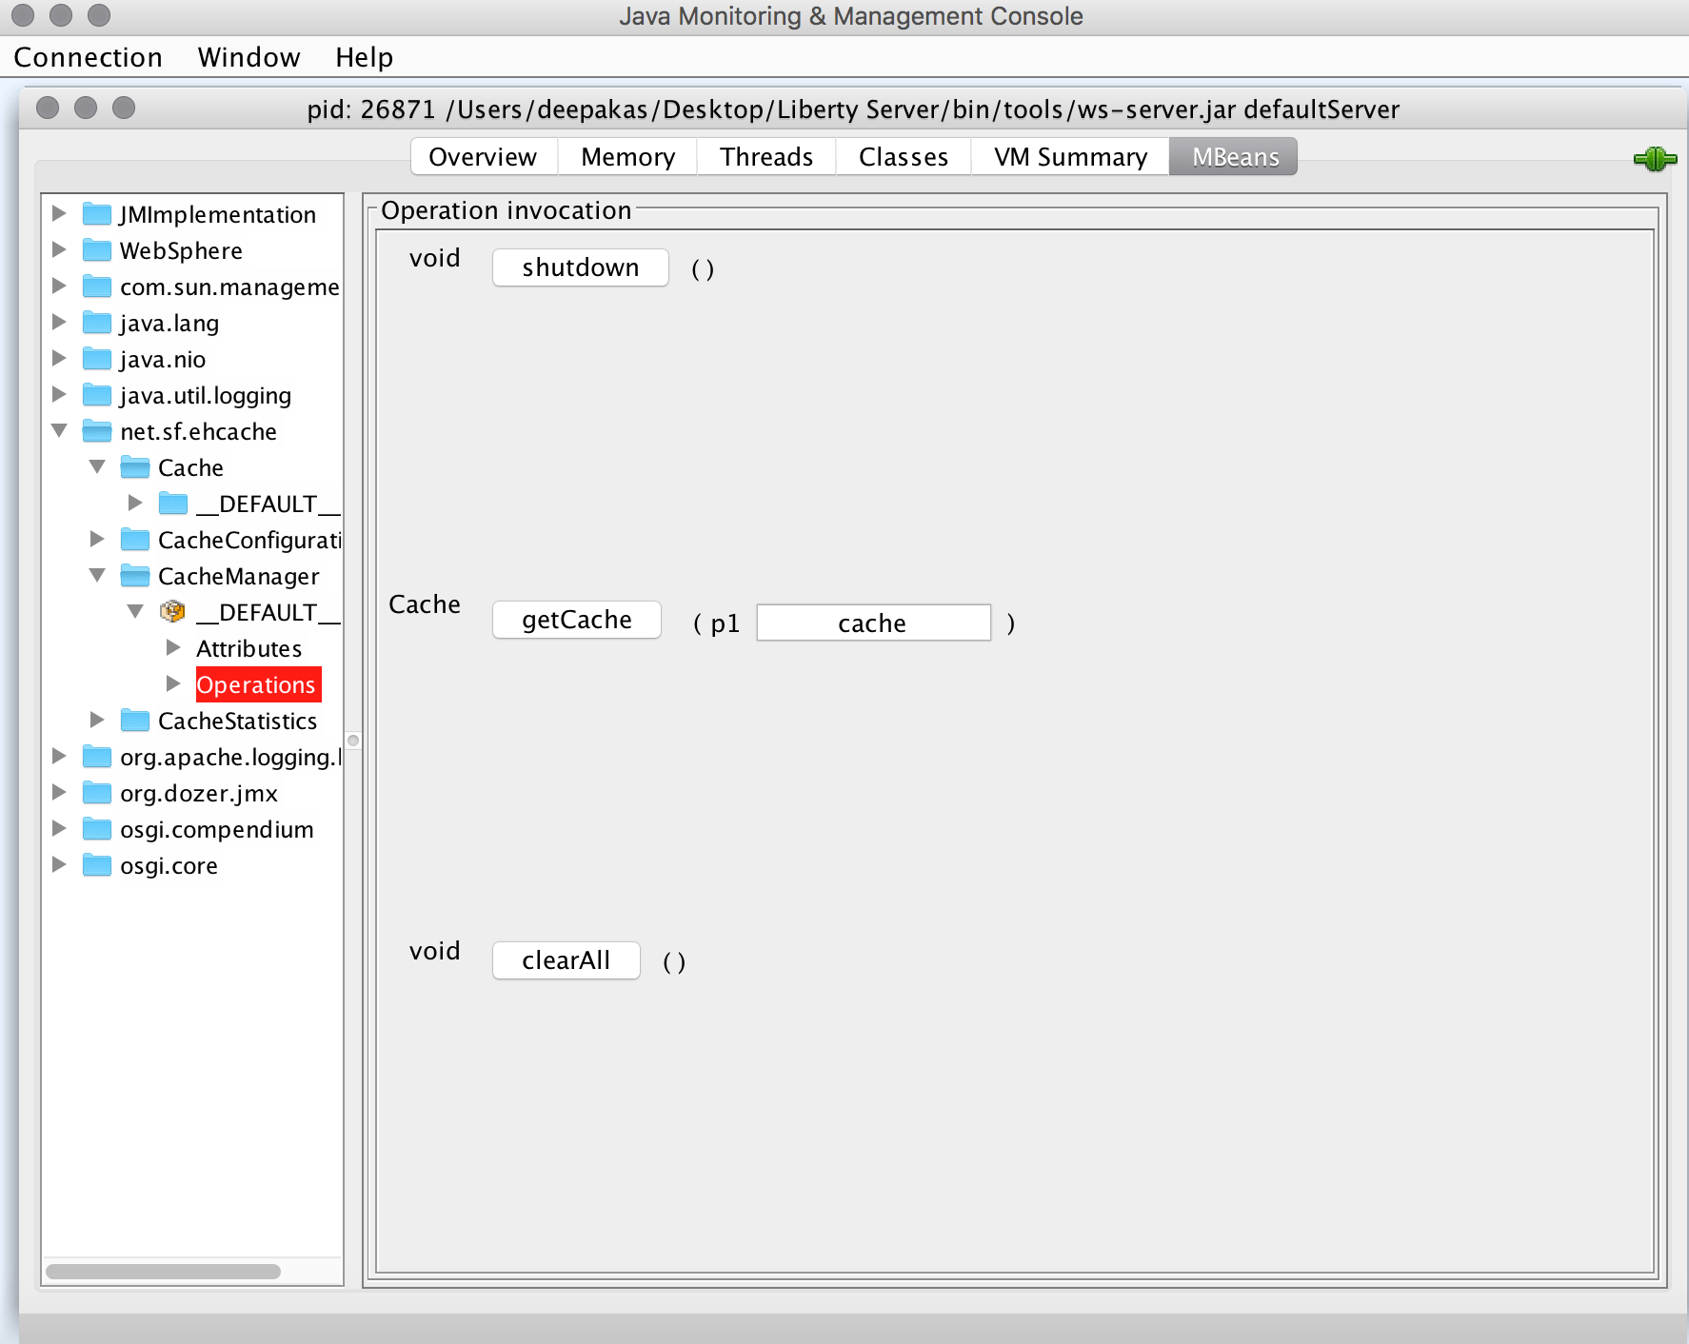Click the org.dozer.jmx folder icon
The width and height of the screenshot is (1689, 1344).
point(97,793)
